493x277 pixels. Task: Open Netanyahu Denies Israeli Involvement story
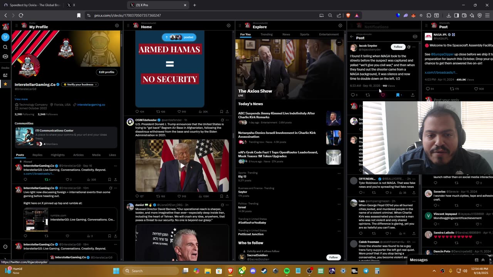click(x=290, y=137)
